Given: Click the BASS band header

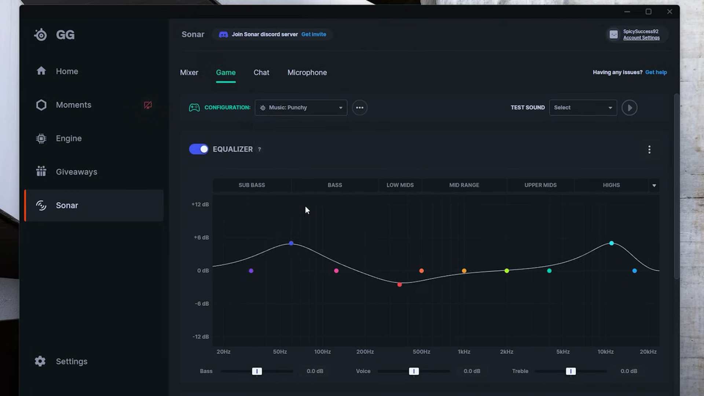Looking at the screenshot, I should point(335,185).
